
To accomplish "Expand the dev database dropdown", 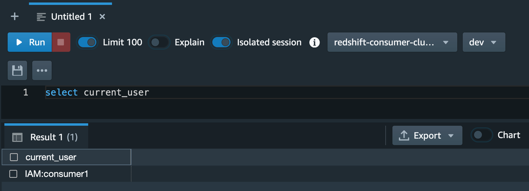I will [x=484, y=42].
